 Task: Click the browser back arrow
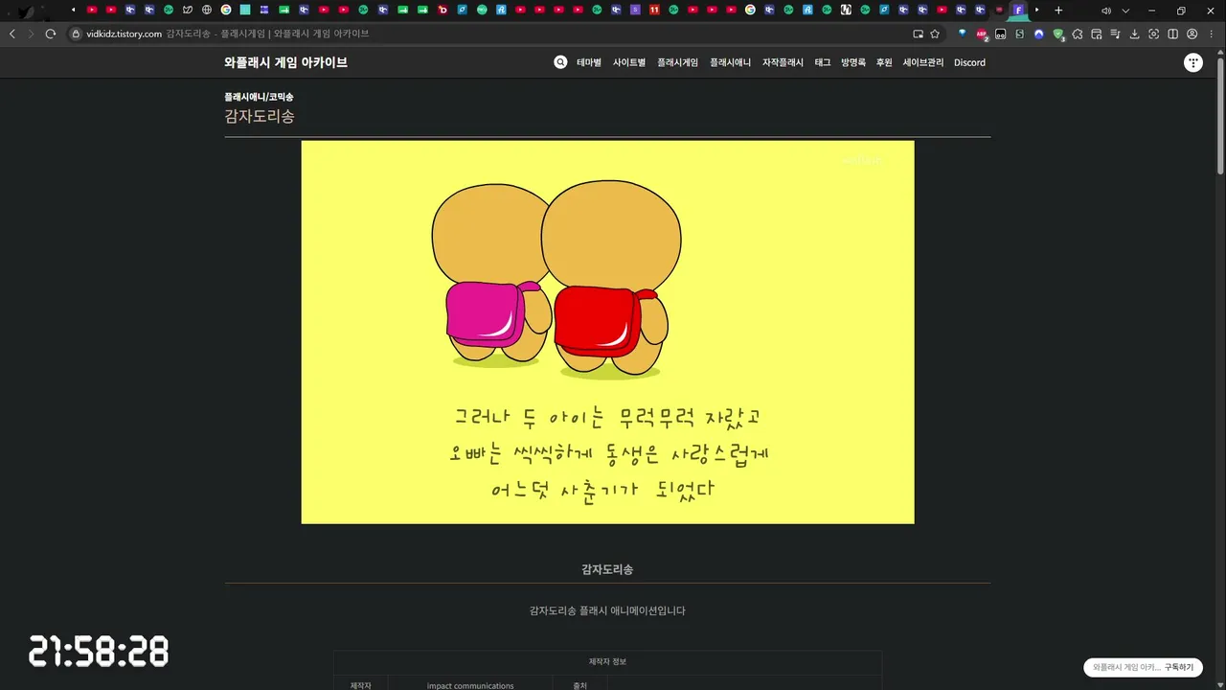[x=12, y=34]
